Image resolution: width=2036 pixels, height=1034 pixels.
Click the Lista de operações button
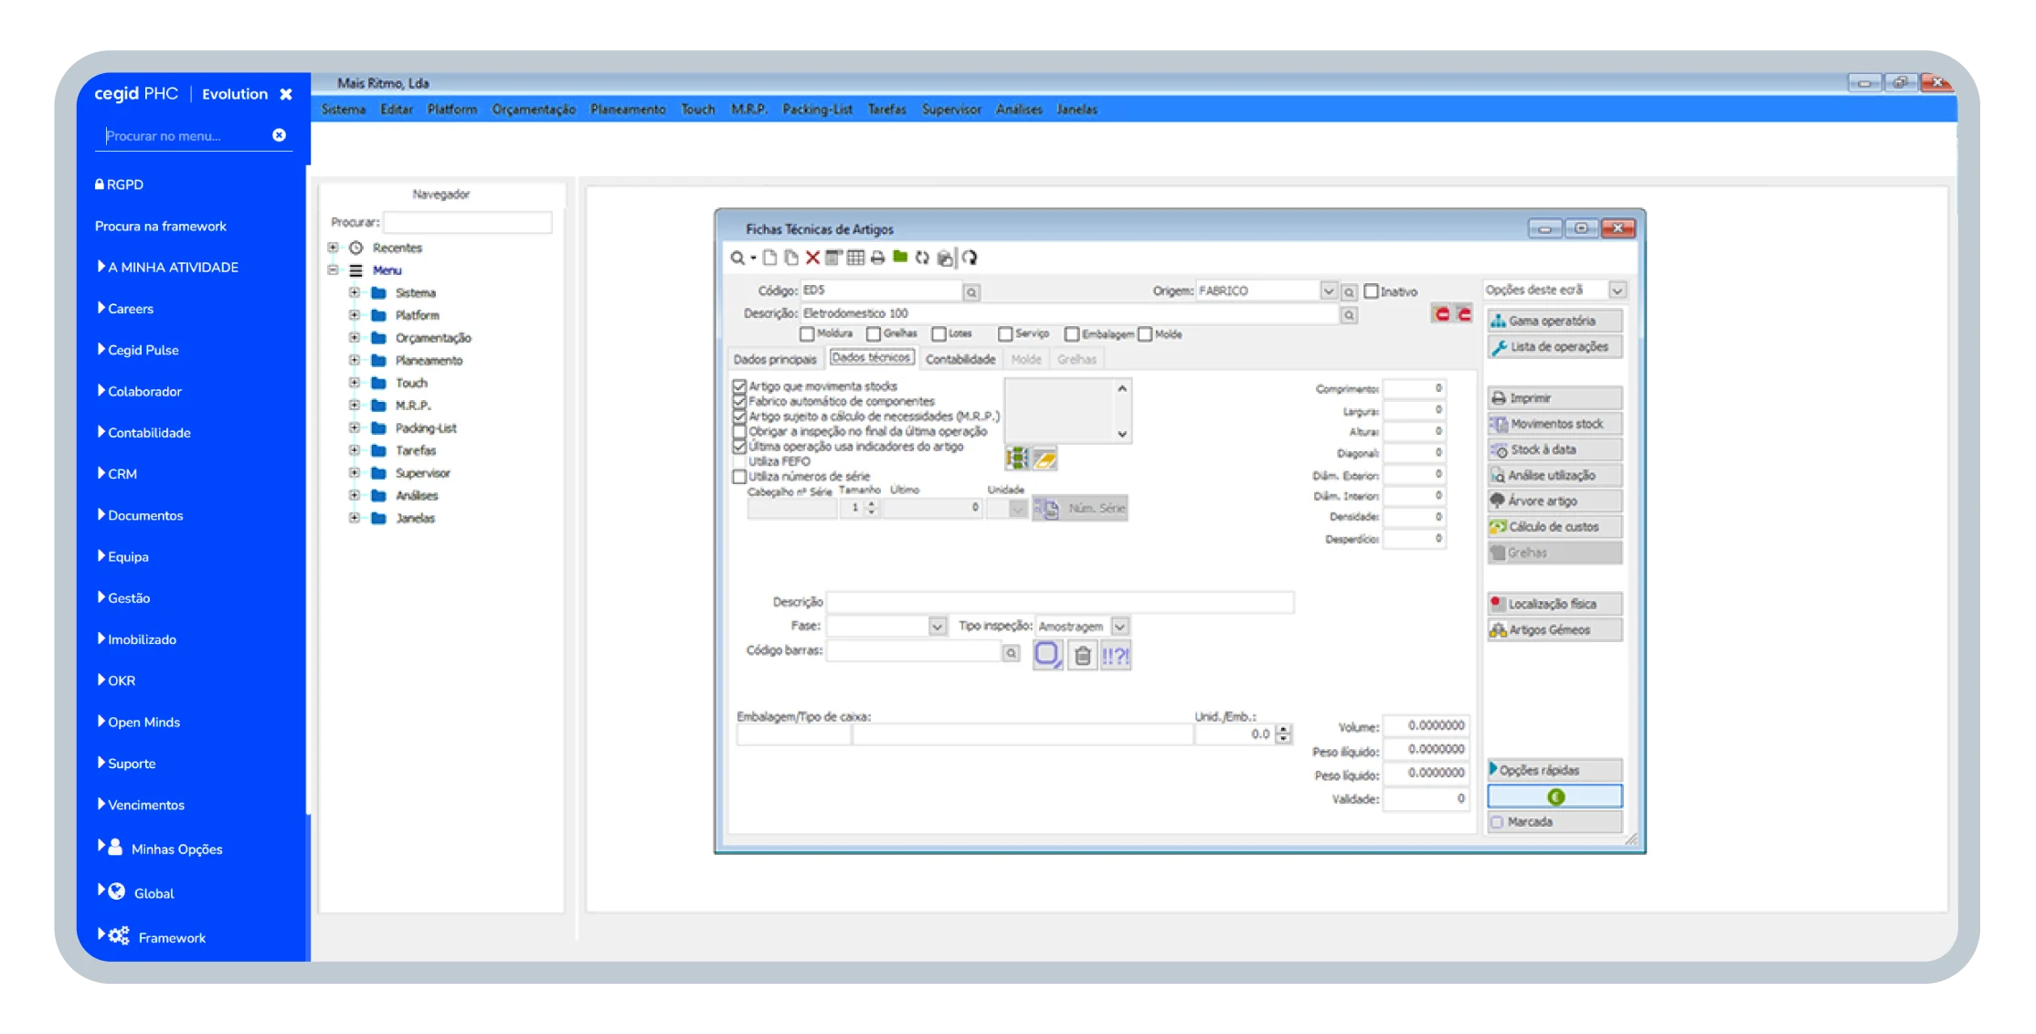click(x=1554, y=347)
